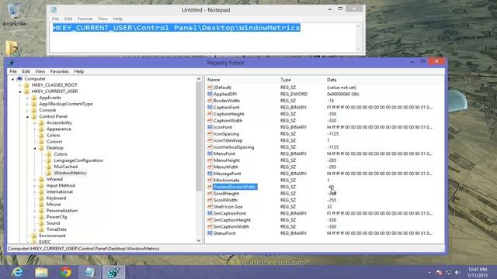Click the Registry Editor title bar icon
The width and height of the screenshot is (497, 279).
pos(11,63)
